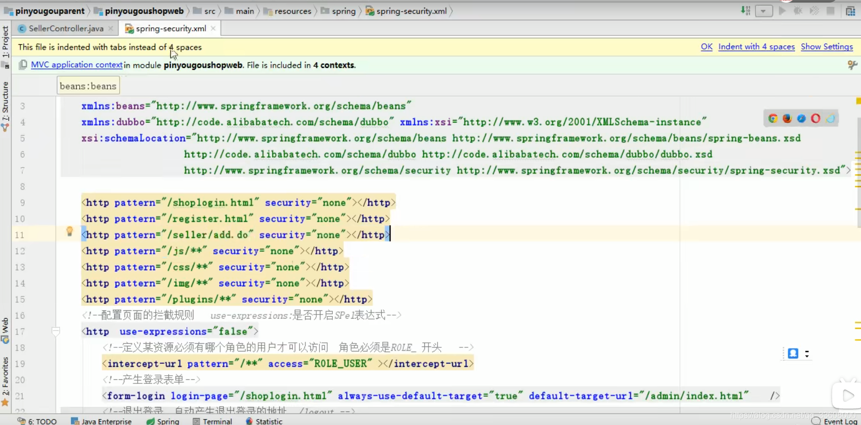Click the Stop square icon

click(830, 11)
